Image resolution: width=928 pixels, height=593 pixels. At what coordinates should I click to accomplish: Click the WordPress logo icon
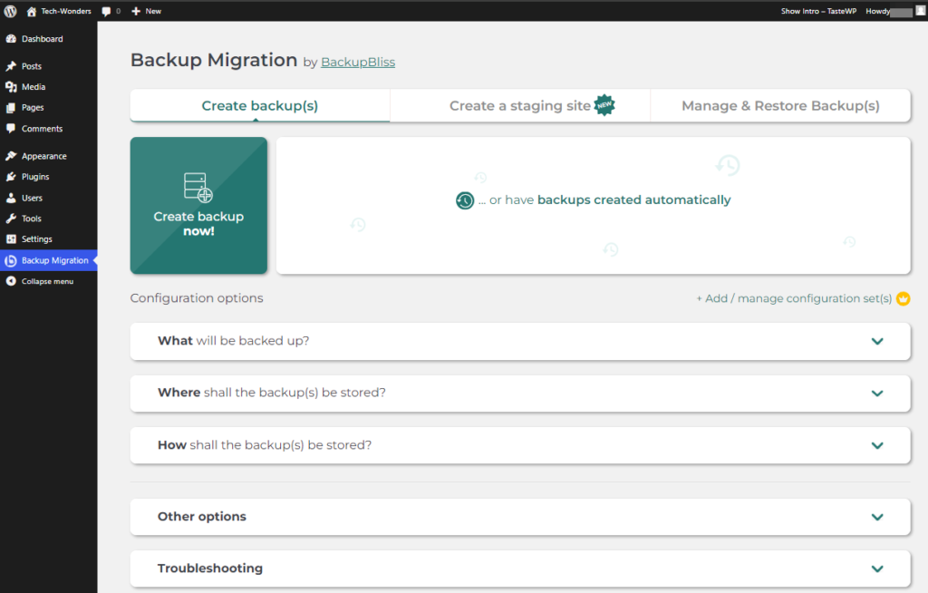(x=10, y=11)
